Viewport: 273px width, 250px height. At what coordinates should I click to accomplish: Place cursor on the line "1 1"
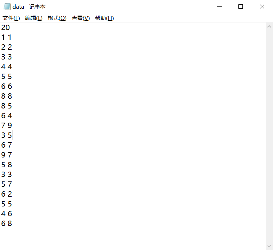(7, 37)
